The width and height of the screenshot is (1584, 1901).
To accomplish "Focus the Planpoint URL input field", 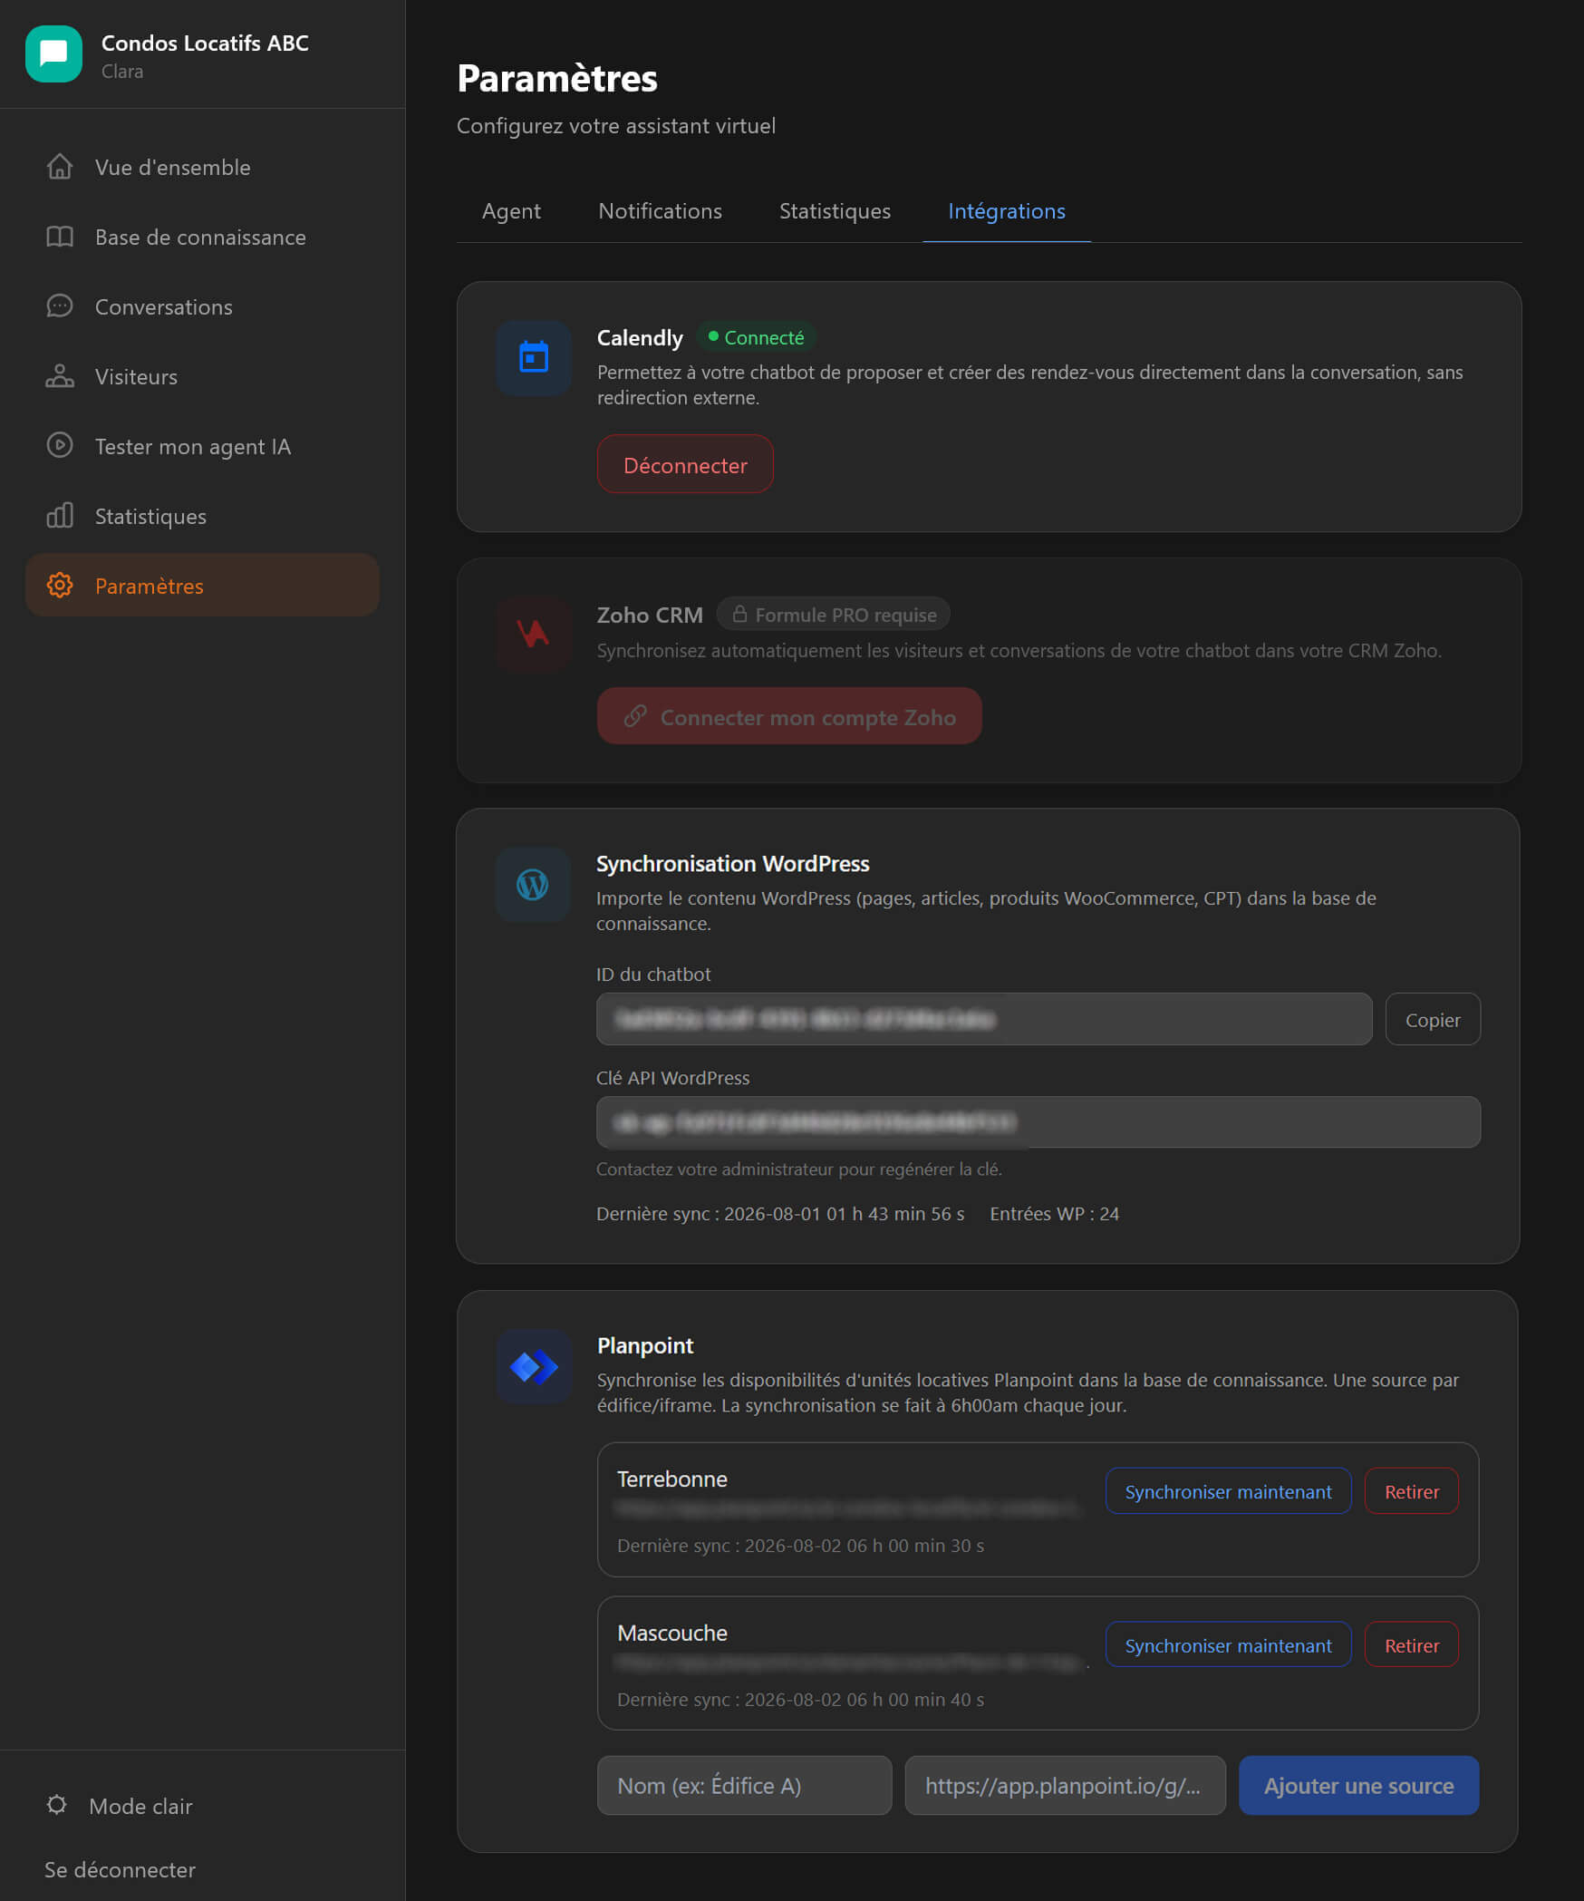I will [1066, 1785].
